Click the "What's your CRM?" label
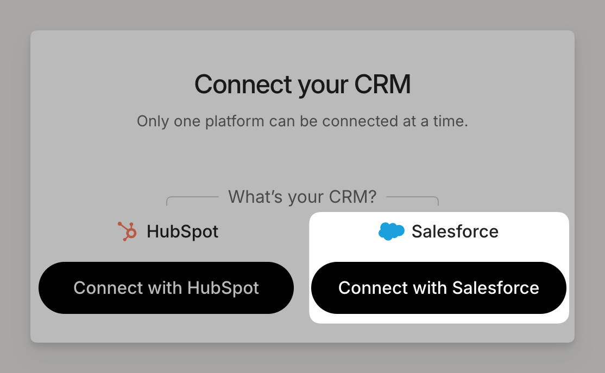Image resolution: width=605 pixels, height=373 pixels. coord(302,196)
